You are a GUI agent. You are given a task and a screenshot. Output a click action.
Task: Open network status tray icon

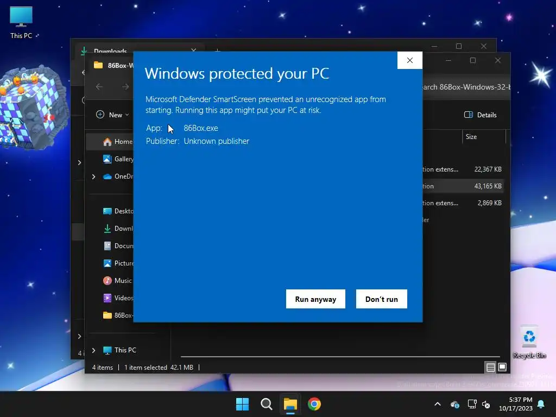472,404
